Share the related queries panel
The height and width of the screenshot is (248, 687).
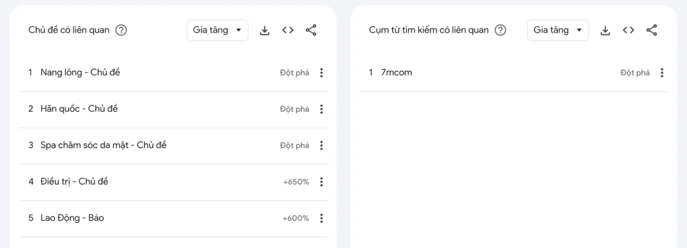tap(652, 30)
